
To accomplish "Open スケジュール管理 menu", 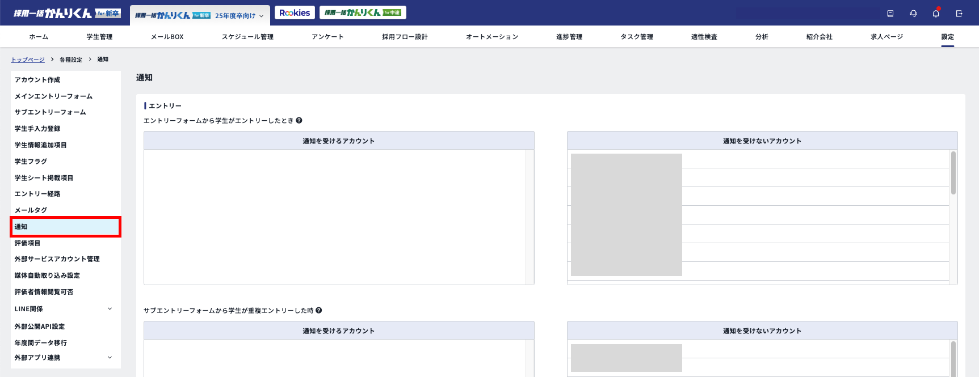I will tap(247, 37).
